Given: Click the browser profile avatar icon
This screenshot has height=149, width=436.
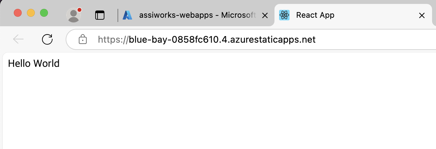Looking at the screenshot, I should pos(74,15).
